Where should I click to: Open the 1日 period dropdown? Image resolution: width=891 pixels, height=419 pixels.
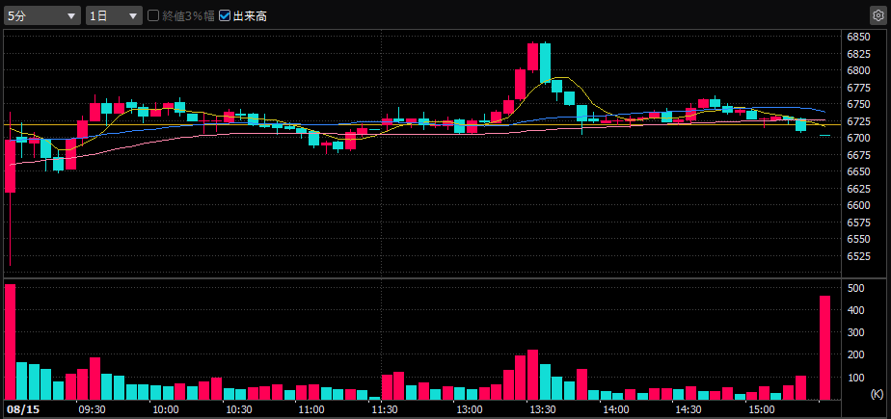[x=114, y=16]
